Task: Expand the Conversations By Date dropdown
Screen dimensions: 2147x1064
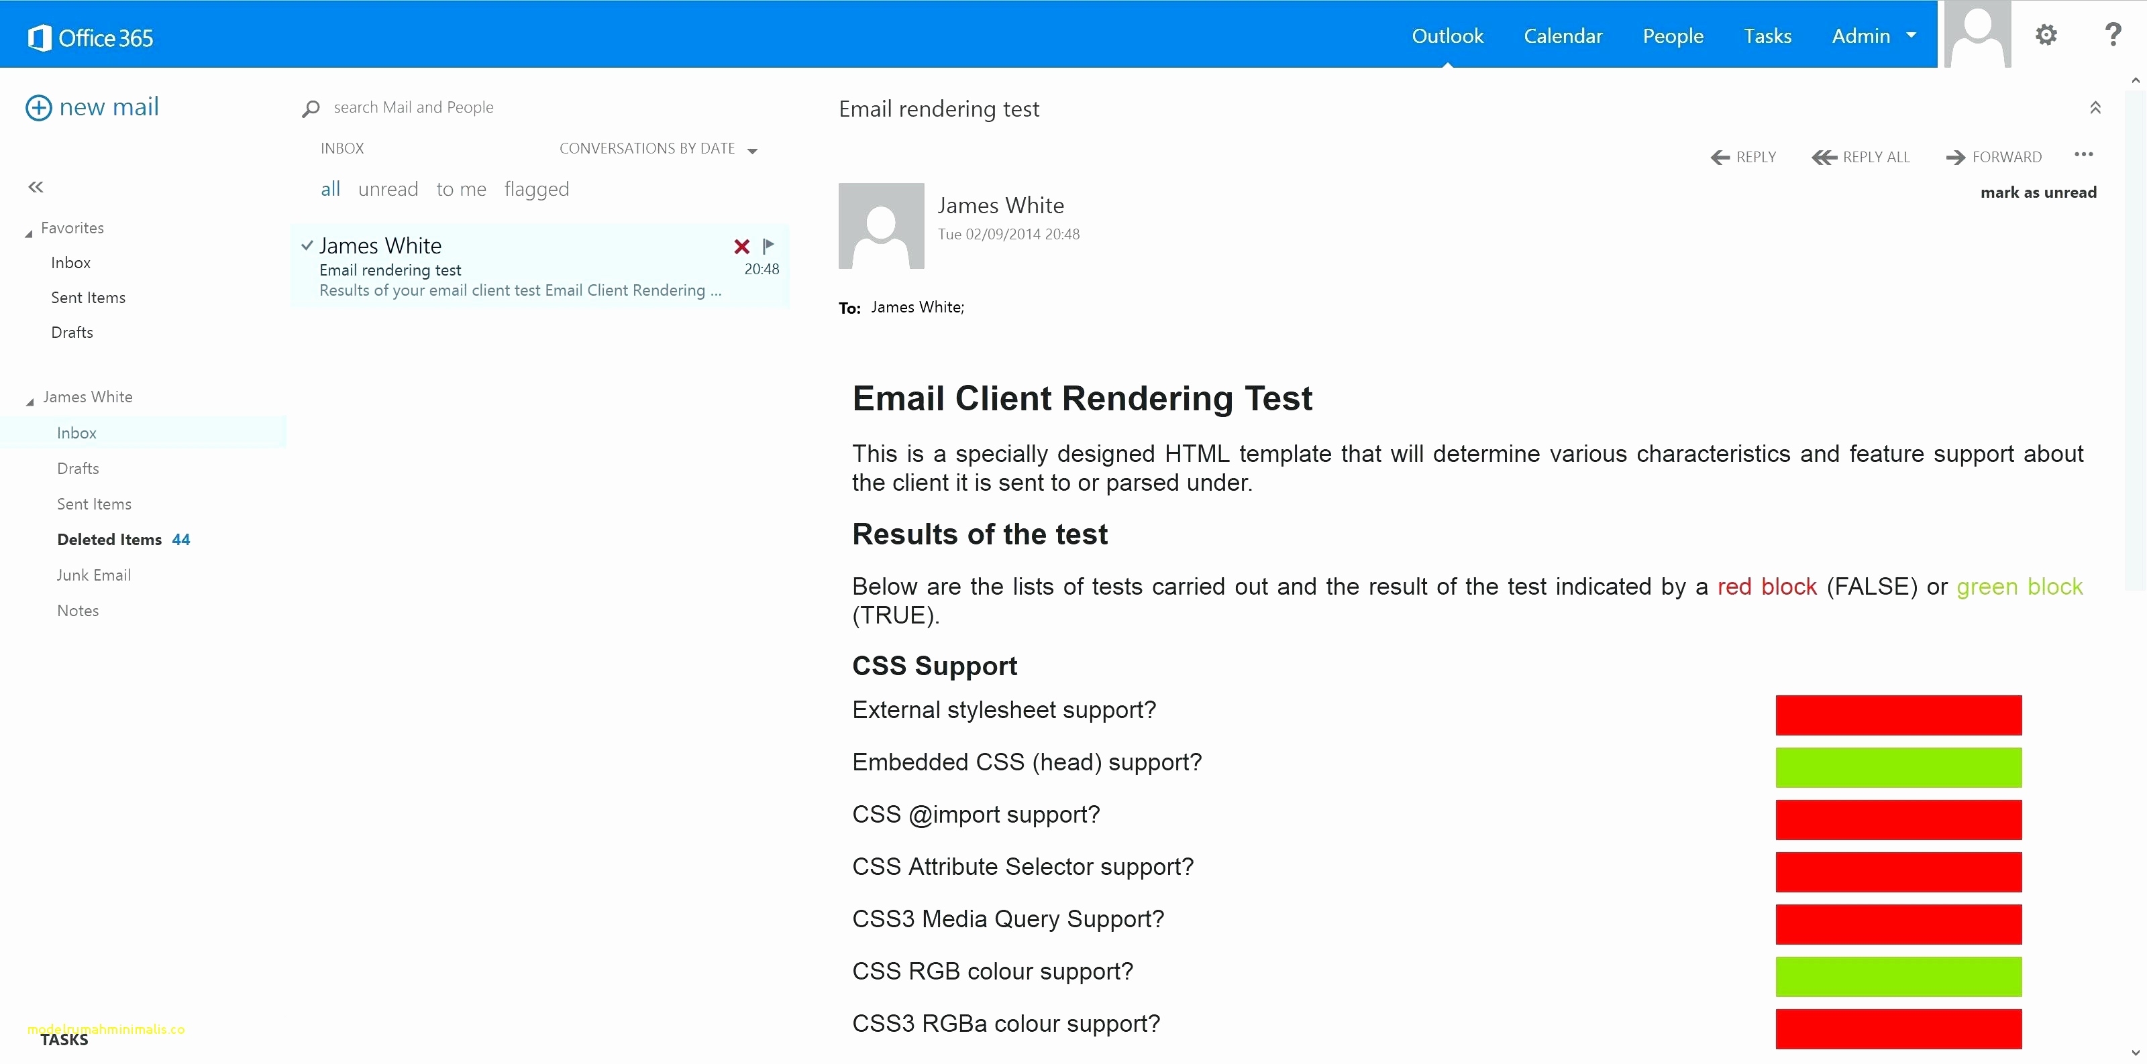Action: click(756, 149)
